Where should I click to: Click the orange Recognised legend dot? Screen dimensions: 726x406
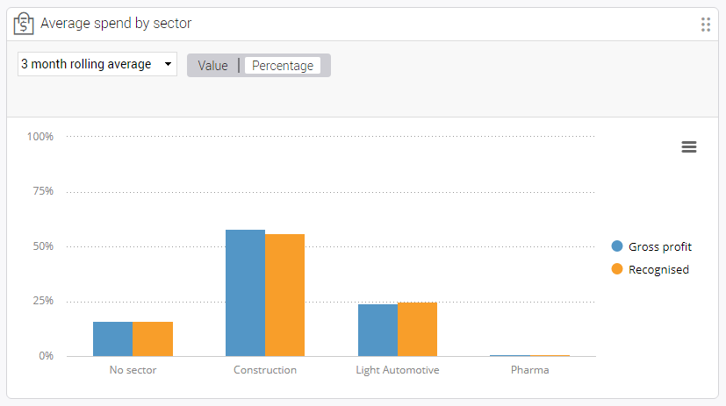point(617,269)
